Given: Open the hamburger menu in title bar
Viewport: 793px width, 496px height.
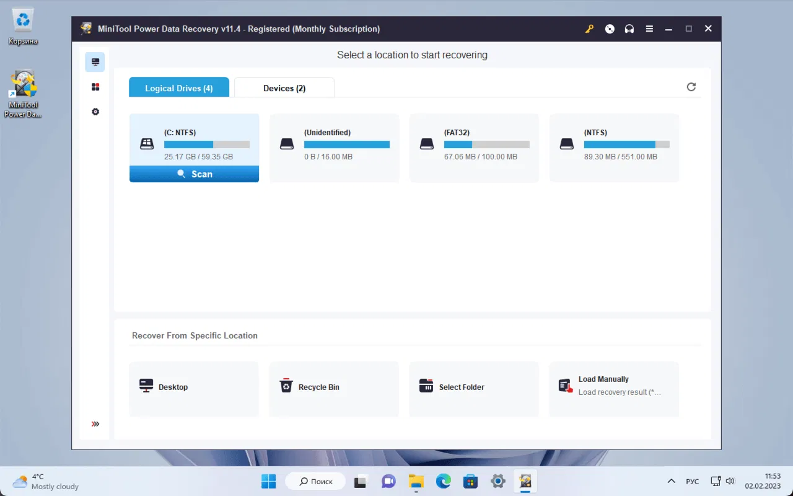Looking at the screenshot, I should [649, 29].
